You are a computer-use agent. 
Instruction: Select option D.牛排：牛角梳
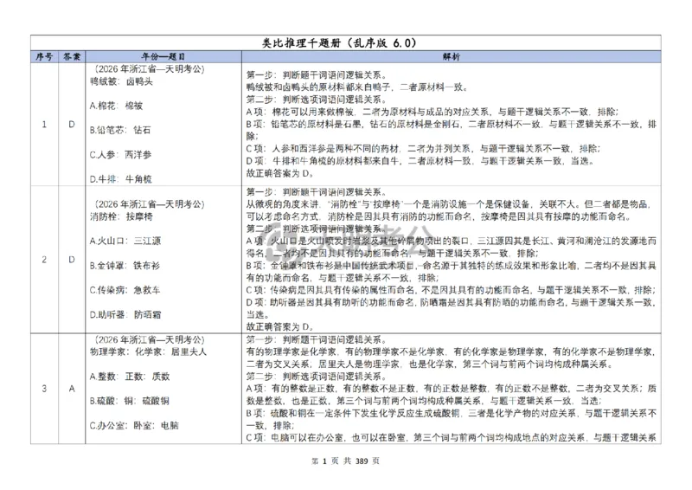[120, 179]
